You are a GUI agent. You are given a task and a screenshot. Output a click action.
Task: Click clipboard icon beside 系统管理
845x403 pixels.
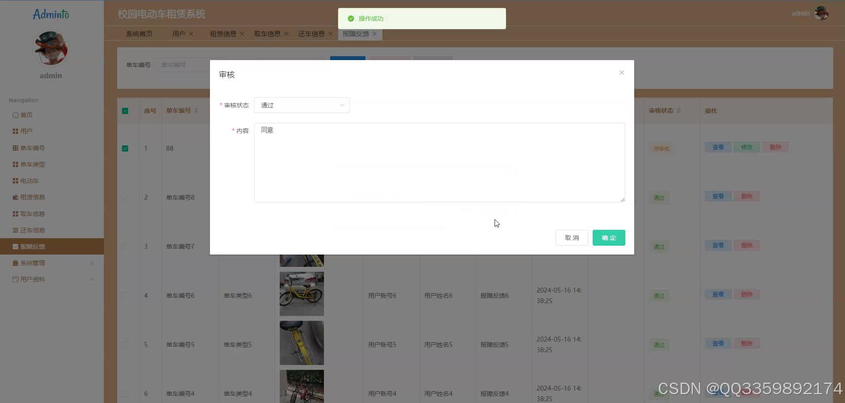point(15,263)
